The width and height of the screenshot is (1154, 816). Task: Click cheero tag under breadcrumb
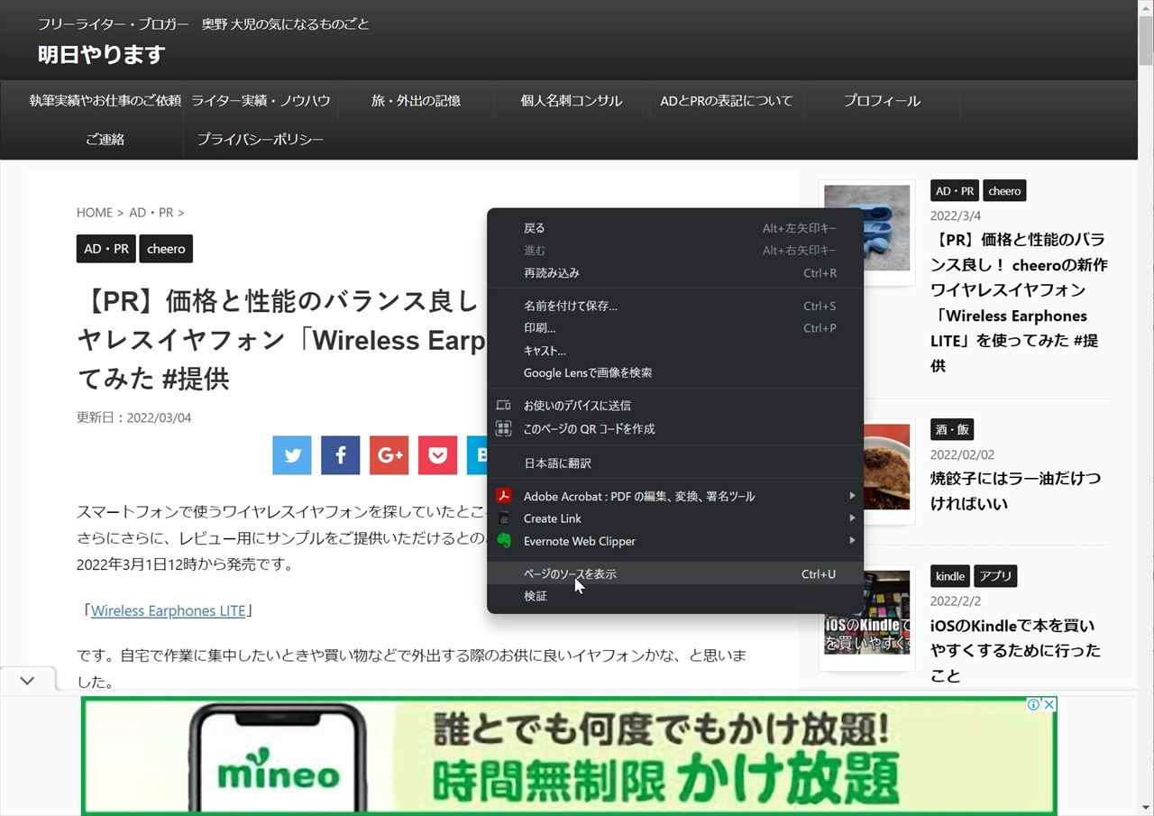pyautogui.click(x=166, y=249)
